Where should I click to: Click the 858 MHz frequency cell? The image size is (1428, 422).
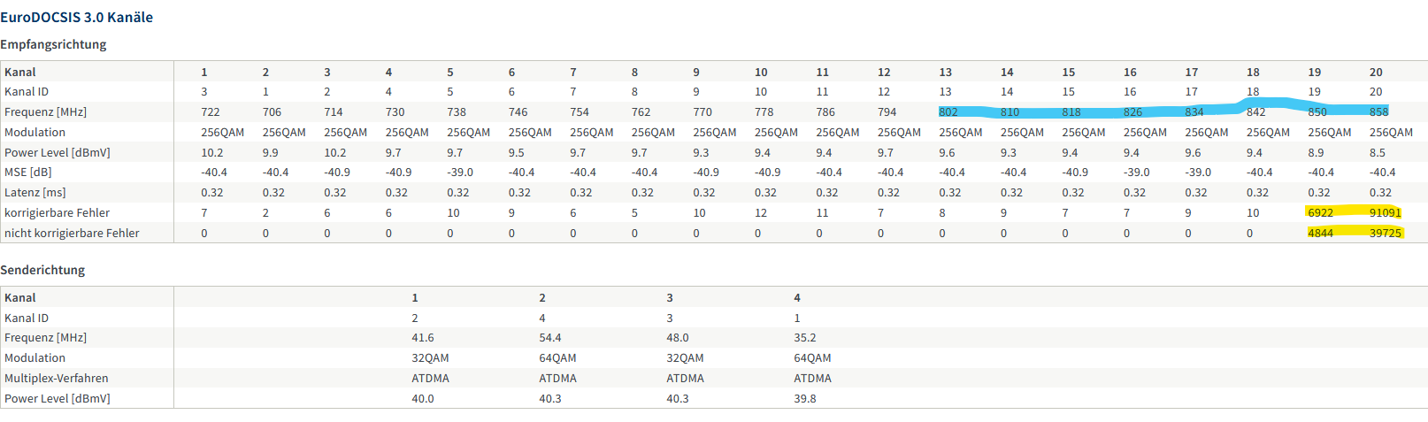point(1378,111)
